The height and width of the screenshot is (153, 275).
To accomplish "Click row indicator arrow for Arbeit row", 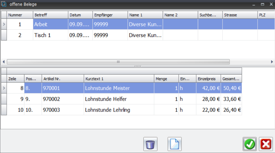I will [x=4, y=24].
